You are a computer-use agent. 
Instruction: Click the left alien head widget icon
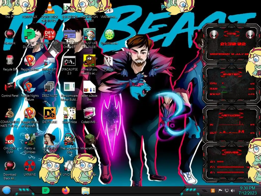(214, 35)
